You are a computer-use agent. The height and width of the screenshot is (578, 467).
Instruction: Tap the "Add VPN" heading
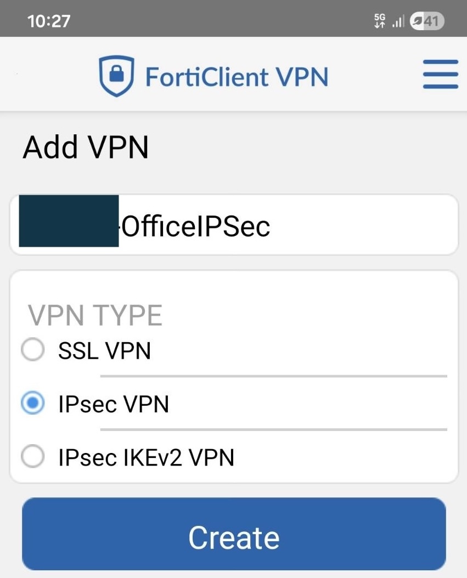coord(86,148)
